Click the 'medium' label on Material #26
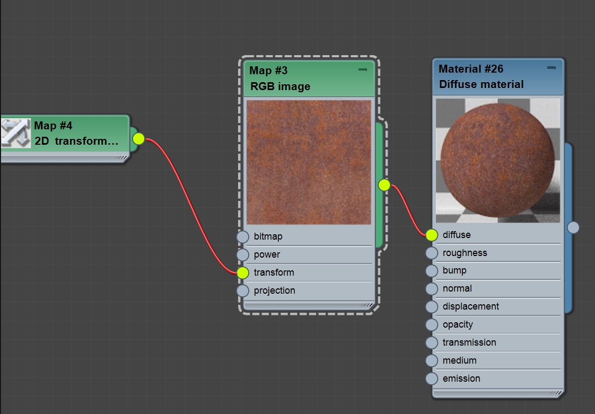This screenshot has height=414, width=595. (460, 360)
